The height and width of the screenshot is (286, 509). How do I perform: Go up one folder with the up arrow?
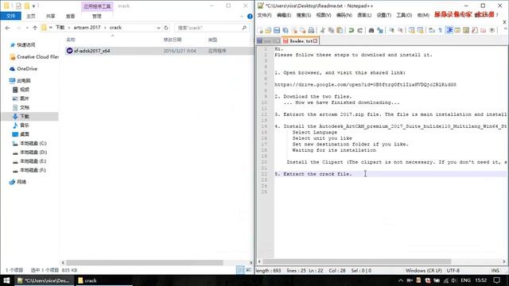[35, 28]
